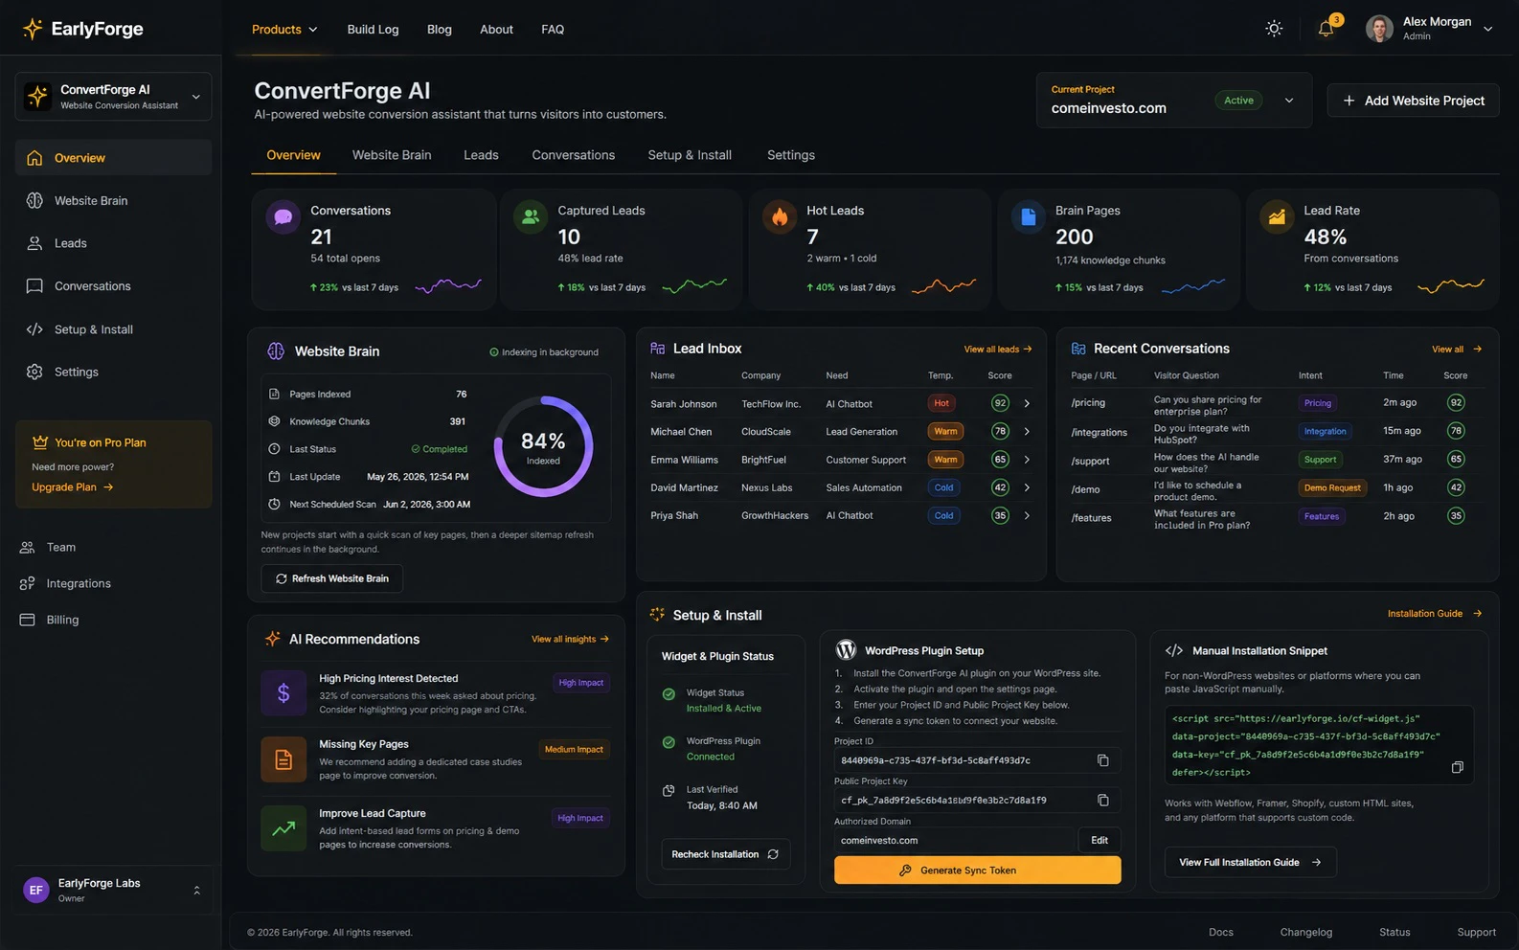Open the Blog nav link
The height and width of the screenshot is (950, 1519).
440,30
